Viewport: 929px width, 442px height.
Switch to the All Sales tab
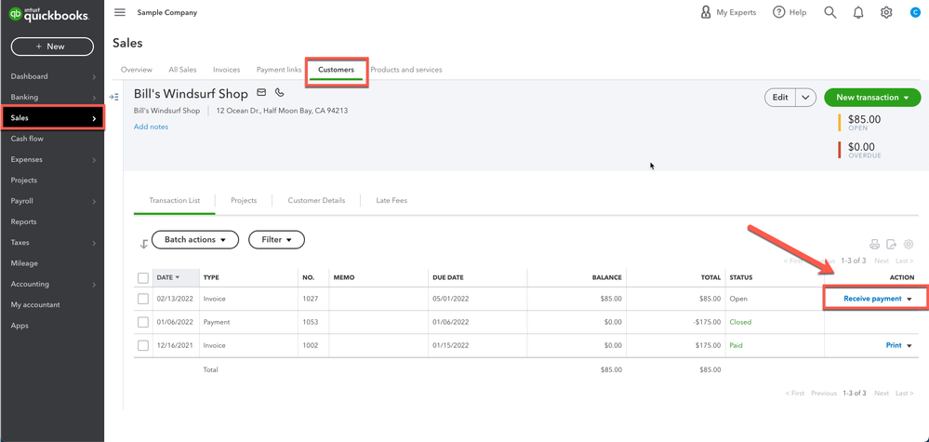182,70
